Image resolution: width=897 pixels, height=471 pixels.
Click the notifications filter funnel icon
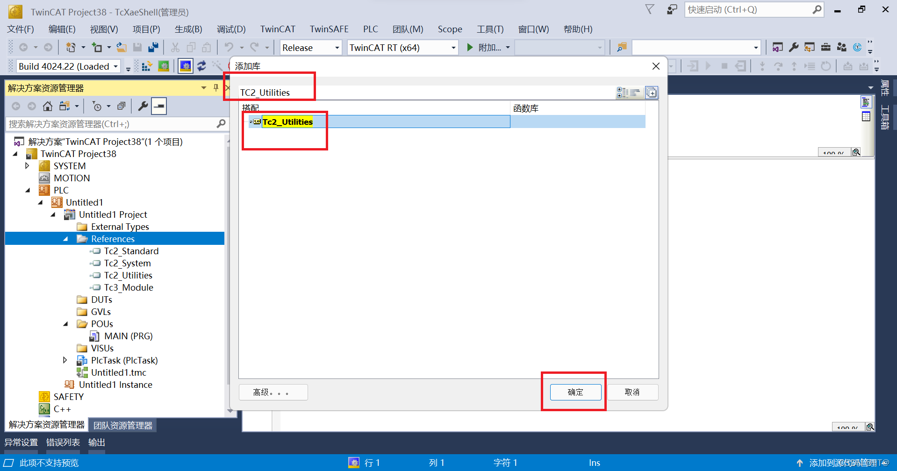pos(650,9)
